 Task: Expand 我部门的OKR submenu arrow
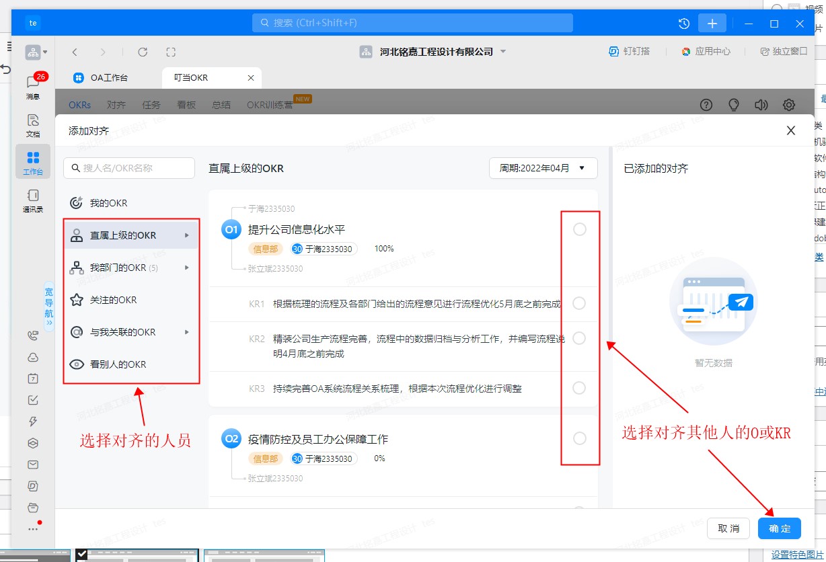(187, 268)
